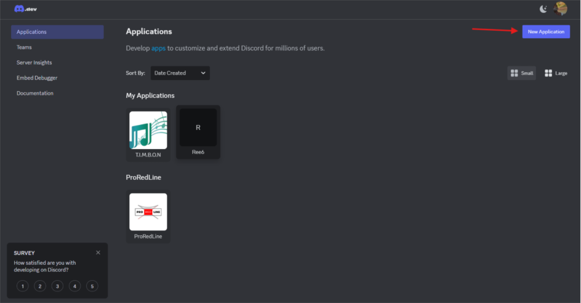This screenshot has width=581, height=303.
Task: Open the Ree6 application tile
Action: 198,132
